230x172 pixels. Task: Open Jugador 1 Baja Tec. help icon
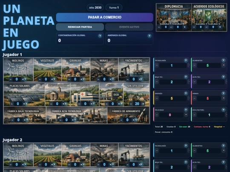pyautogui.click(x=186, y=77)
